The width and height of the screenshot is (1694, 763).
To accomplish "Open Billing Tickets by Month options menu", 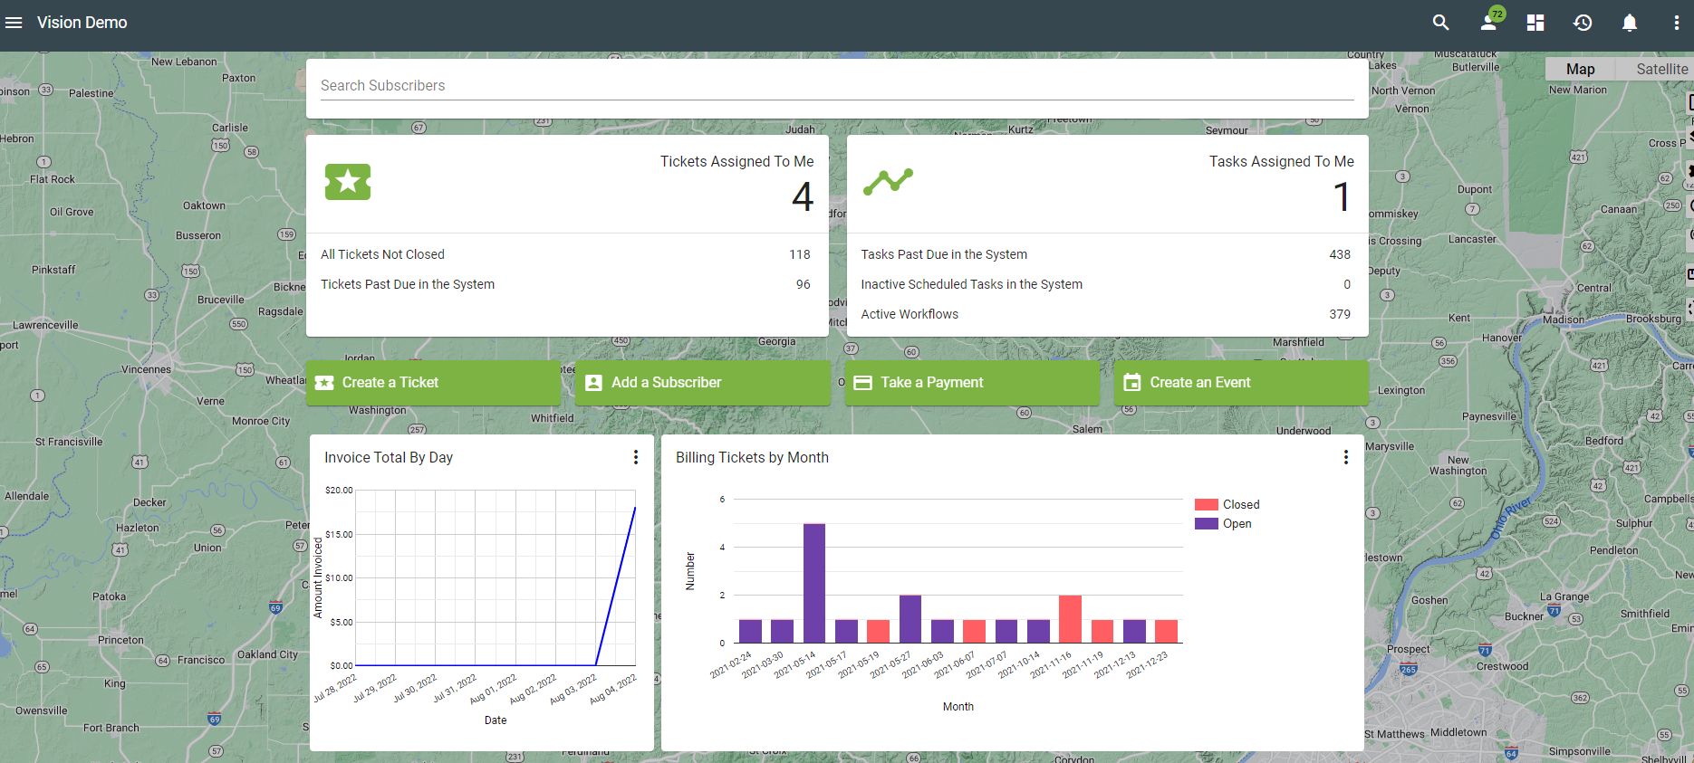I will pos(1346,457).
